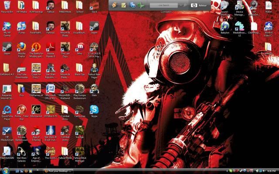Launch Rome - Total War
The height and width of the screenshot is (174, 279).
(21, 112)
